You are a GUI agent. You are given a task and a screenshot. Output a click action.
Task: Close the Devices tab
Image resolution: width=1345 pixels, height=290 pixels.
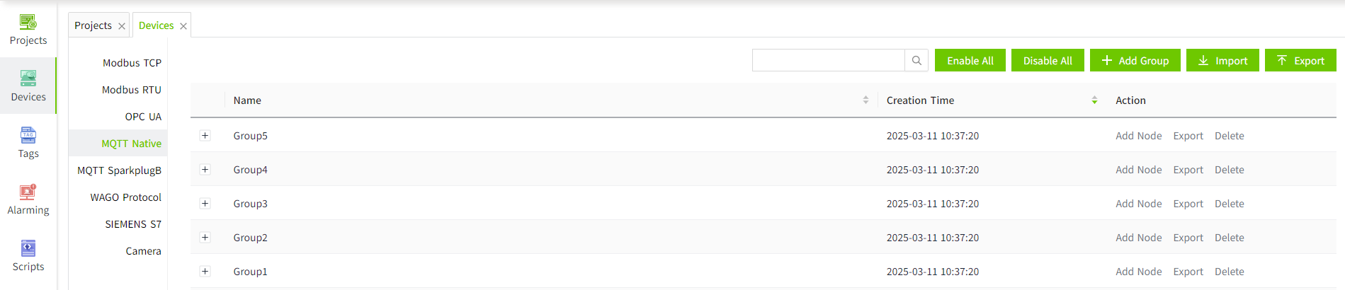pyautogui.click(x=183, y=26)
